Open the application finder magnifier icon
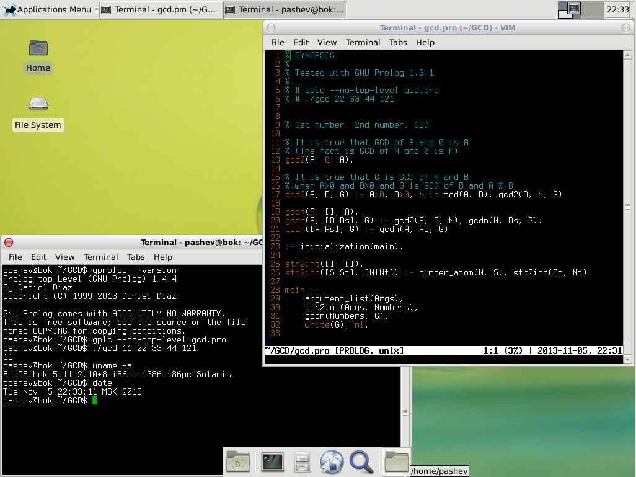 pos(361,461)
